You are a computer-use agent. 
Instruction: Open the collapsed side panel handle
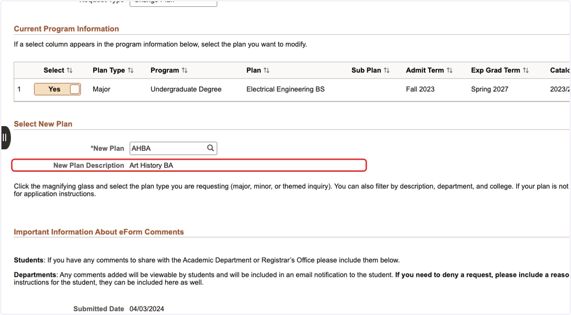(5, 138)
